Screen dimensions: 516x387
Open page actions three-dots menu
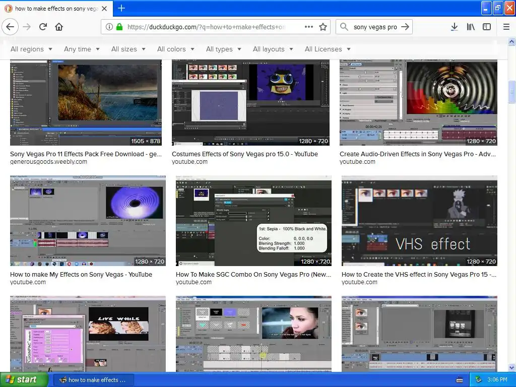click(309, 27)
